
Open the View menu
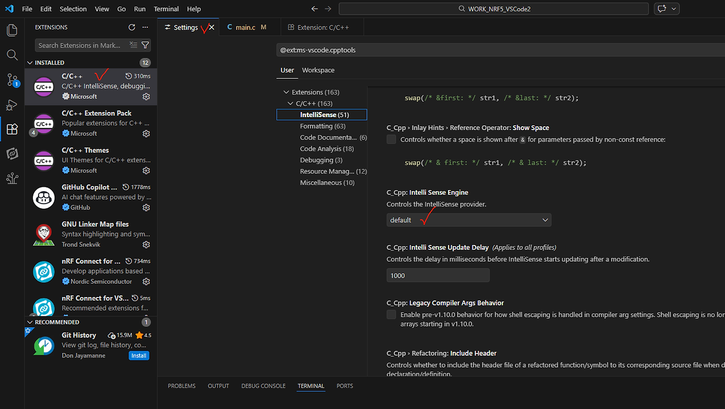pyautogui.click(x=102, y=9)
